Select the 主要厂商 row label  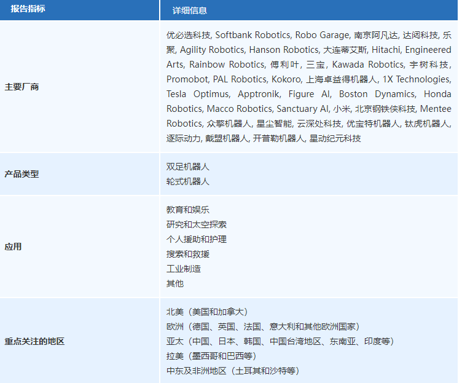click(x=22, y=87)
